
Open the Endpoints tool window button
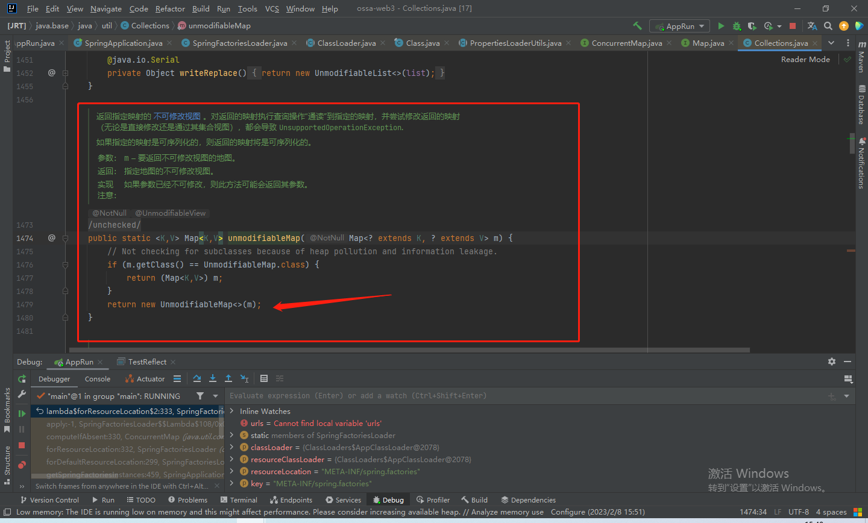coord(291,500)
